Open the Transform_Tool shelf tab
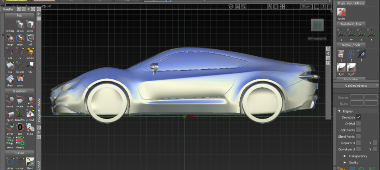Viewport: 380px width, 170px height. 351,24
